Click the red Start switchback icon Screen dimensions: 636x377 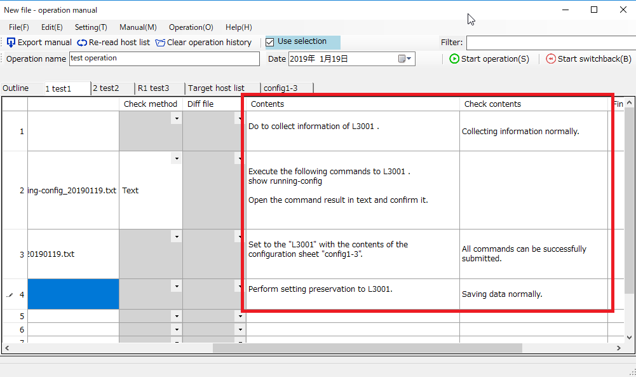point(551,59)
